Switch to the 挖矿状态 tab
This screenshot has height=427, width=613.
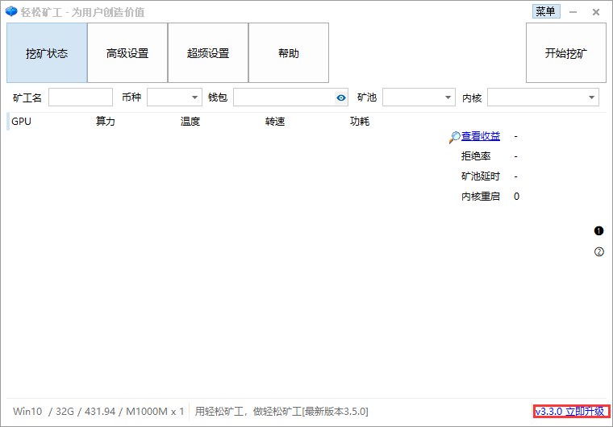pos(47,53)
